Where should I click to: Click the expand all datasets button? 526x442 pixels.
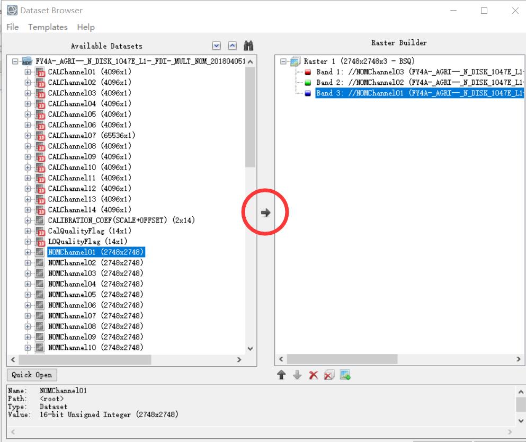coord(216,46)
